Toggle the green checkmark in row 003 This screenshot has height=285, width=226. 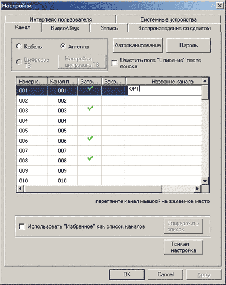tap(90, 108)
